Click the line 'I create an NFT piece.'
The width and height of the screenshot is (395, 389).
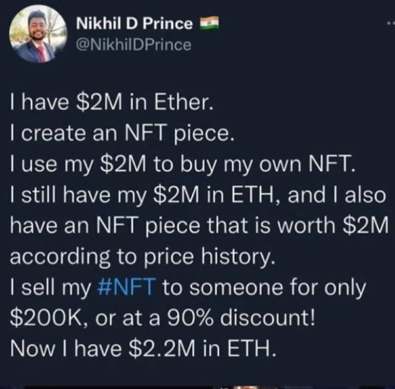click(x=122, y=133)
